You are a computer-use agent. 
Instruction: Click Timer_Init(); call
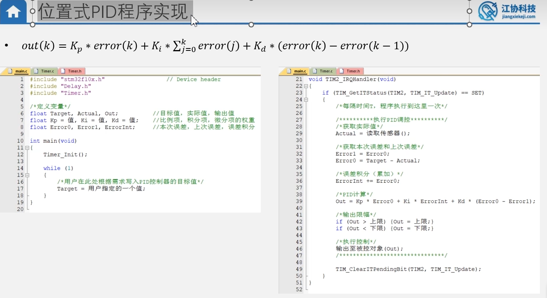click(x=65, y=155)
